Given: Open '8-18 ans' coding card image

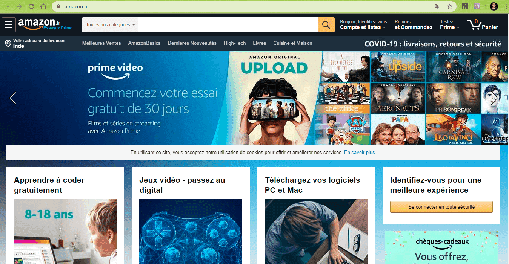Looking at the screenshot, I should tap(65, 231).
